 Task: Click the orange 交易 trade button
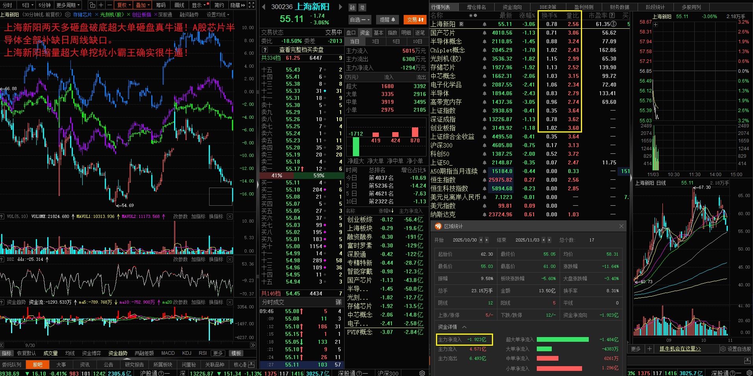click(x=415, y=20)
